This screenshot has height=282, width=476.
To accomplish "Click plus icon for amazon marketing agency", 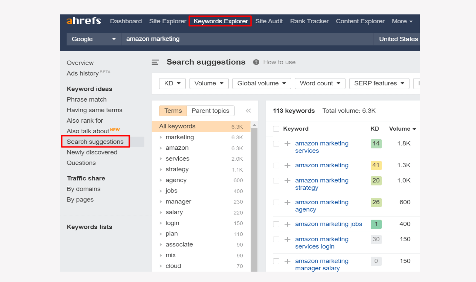I will pos(287,202).
